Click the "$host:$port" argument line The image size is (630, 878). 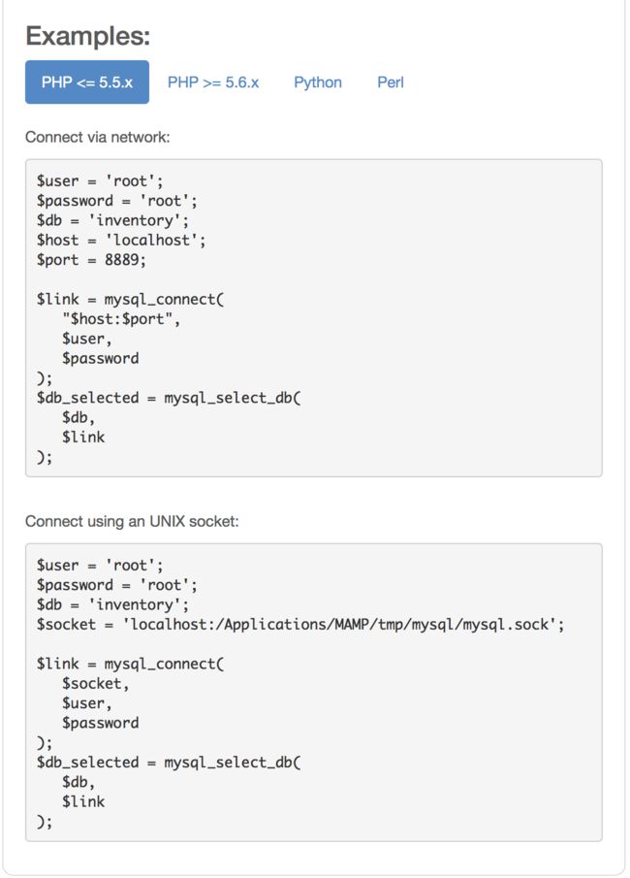click(121, 319)
